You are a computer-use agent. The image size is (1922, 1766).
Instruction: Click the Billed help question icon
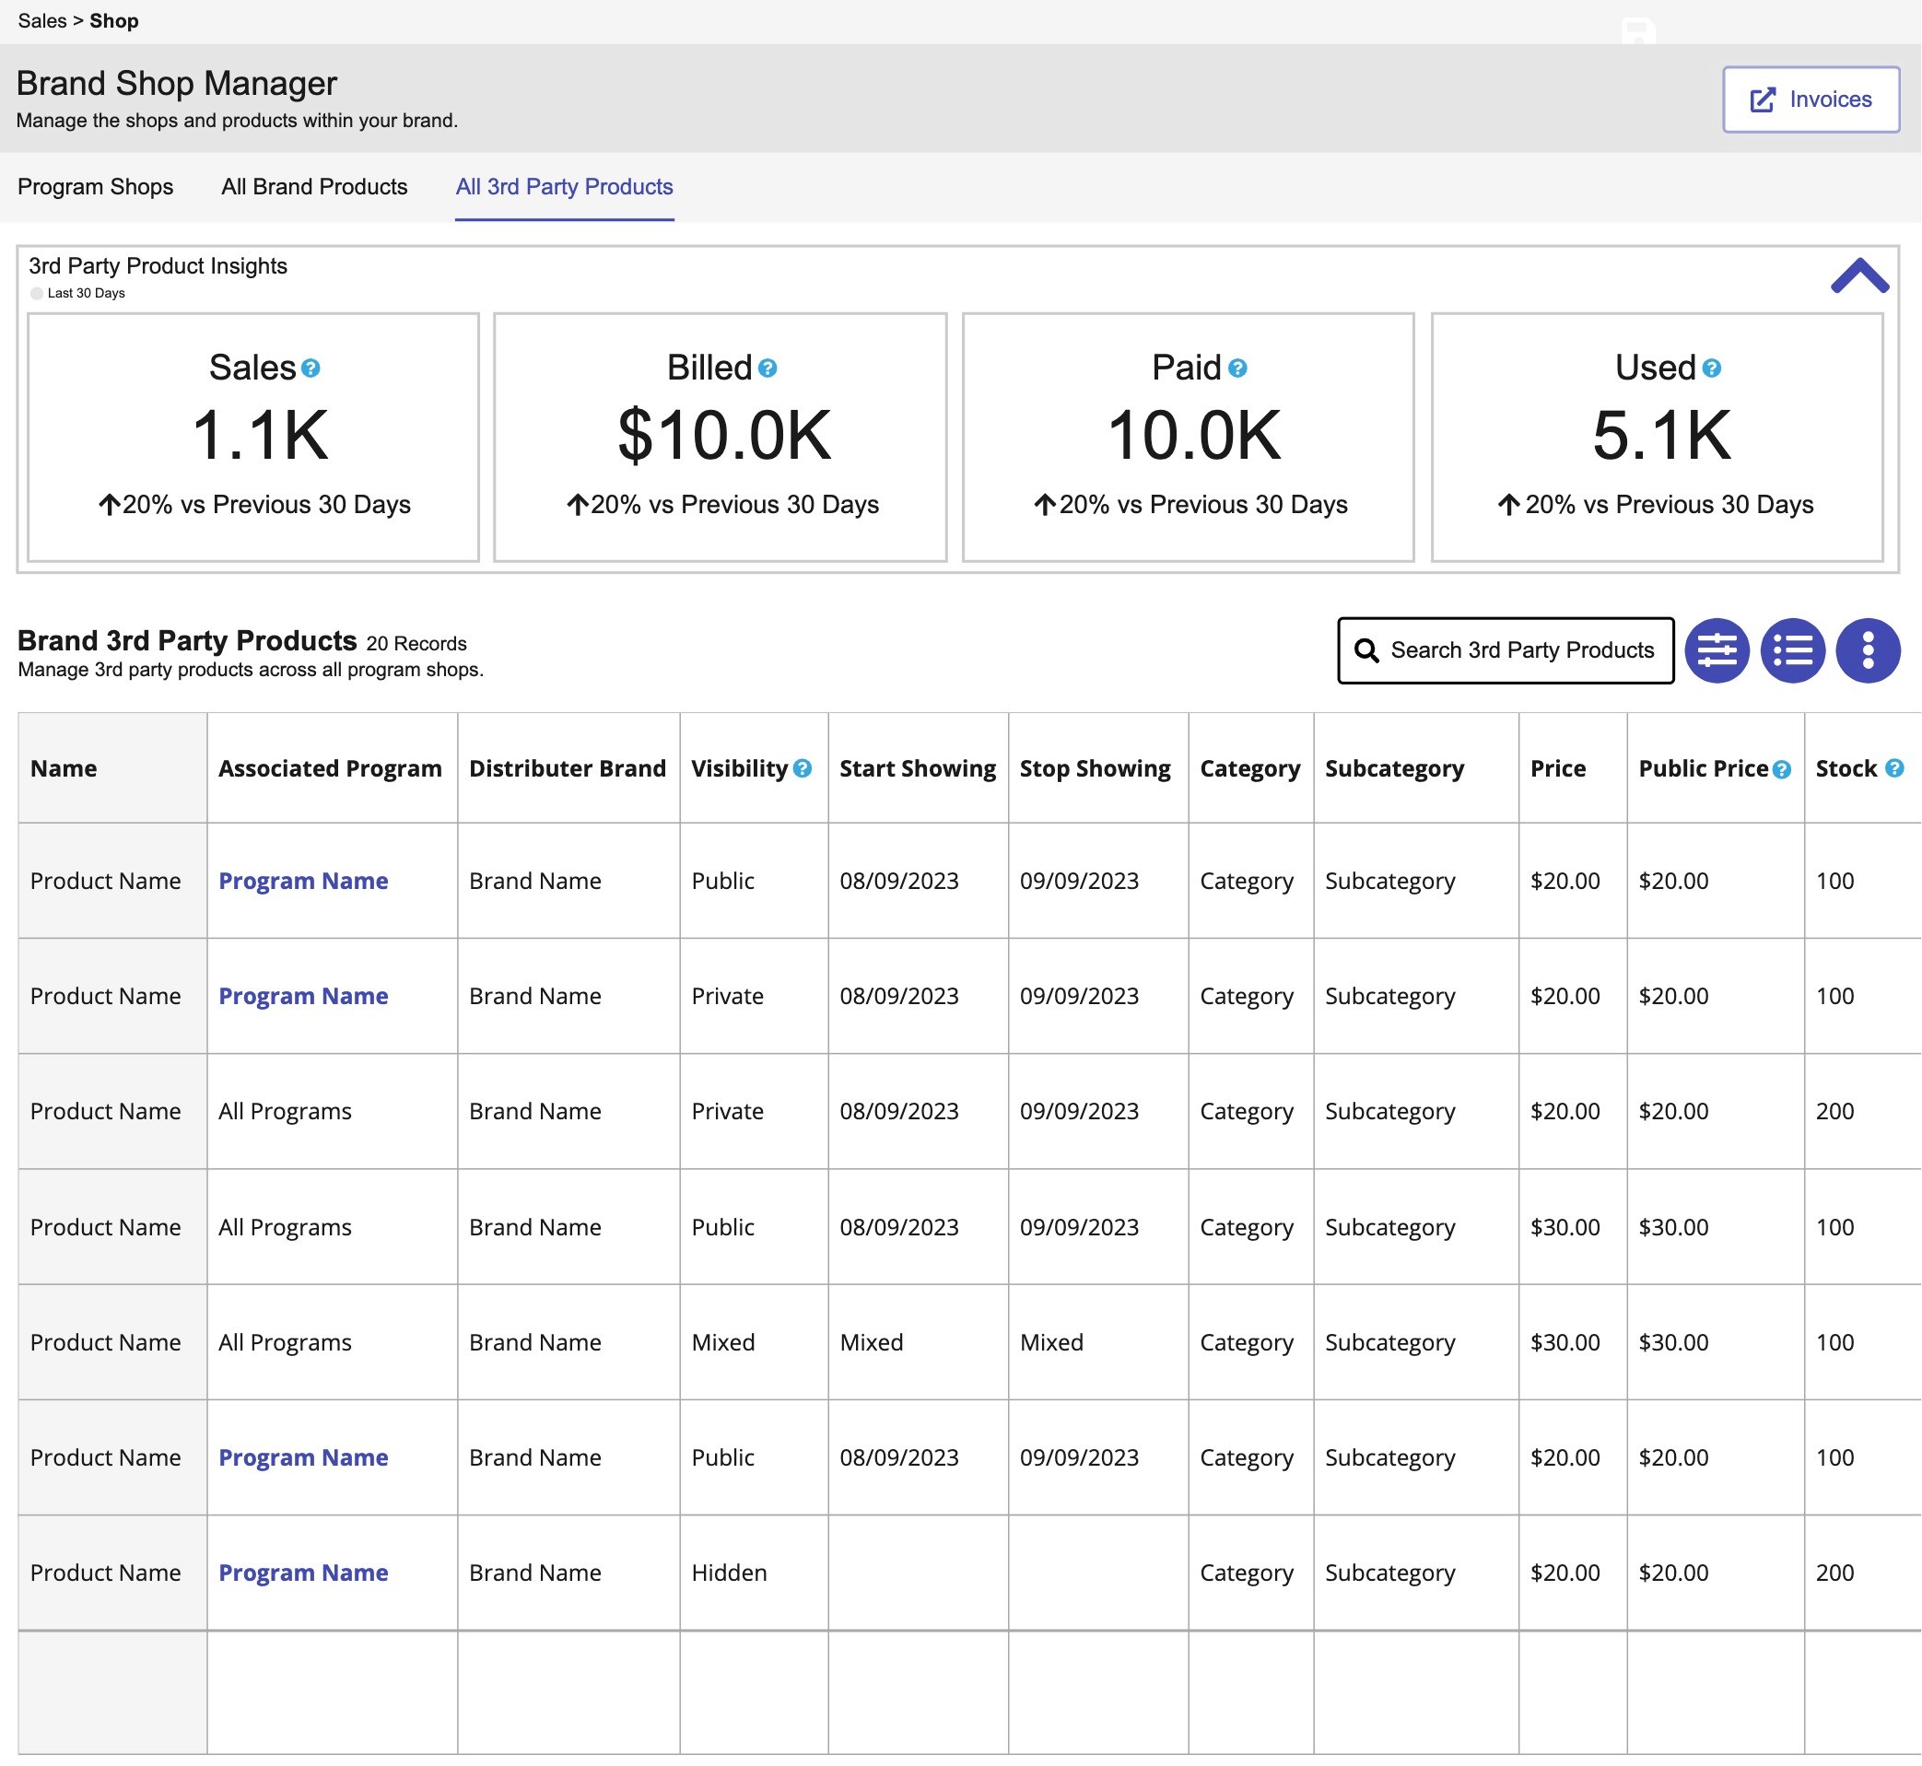click(768, 368)
